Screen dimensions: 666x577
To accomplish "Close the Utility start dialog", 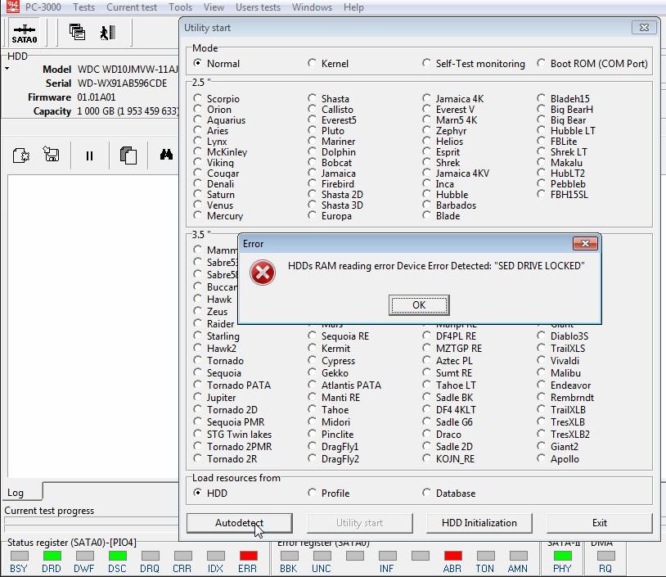I will [x=644, y=28].
